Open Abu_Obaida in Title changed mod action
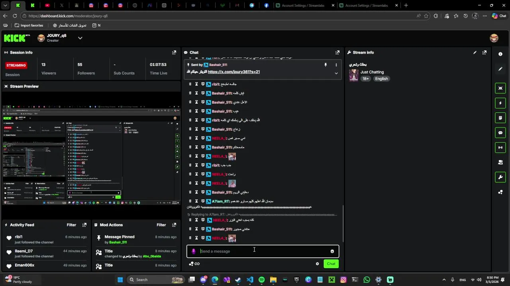510x286 pixels. [x=152, y=257]
